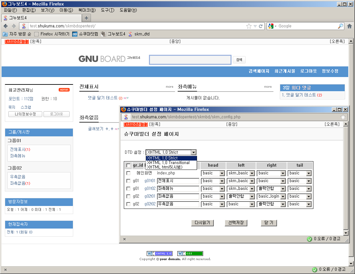This screenshot has height=274, width=355.
Task: Open new tab with plus icon
Action: (x=86, y=18)
